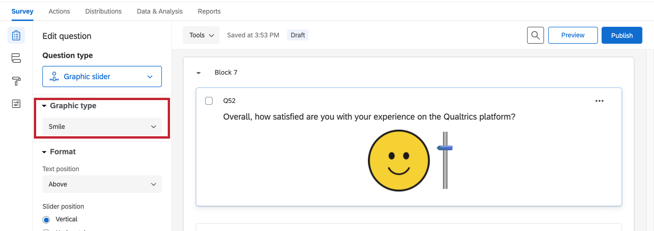Click the graphic slider icon in question type
The height and width of the screenshot is (231, 654).
point(54,77)
